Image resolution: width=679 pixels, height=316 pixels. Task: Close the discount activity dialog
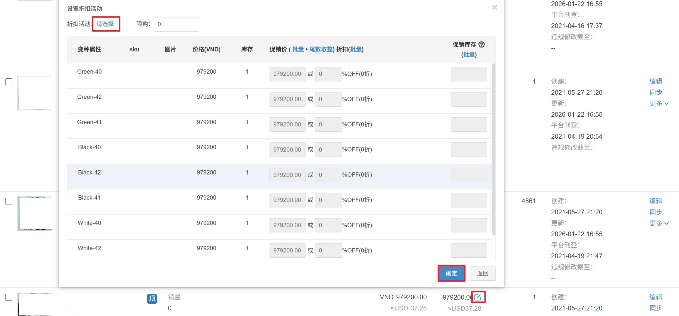[x=494, y=7]
